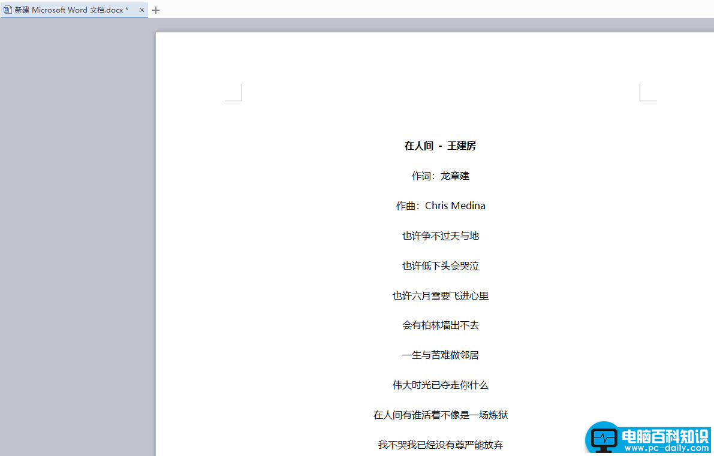
Task: Click the Word document icon in the tab
Action: click(7, 10)
